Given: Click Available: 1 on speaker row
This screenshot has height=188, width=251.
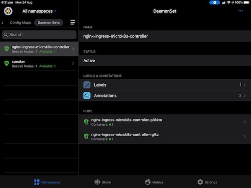Looking at the screenshot, I should pos(48,66).
